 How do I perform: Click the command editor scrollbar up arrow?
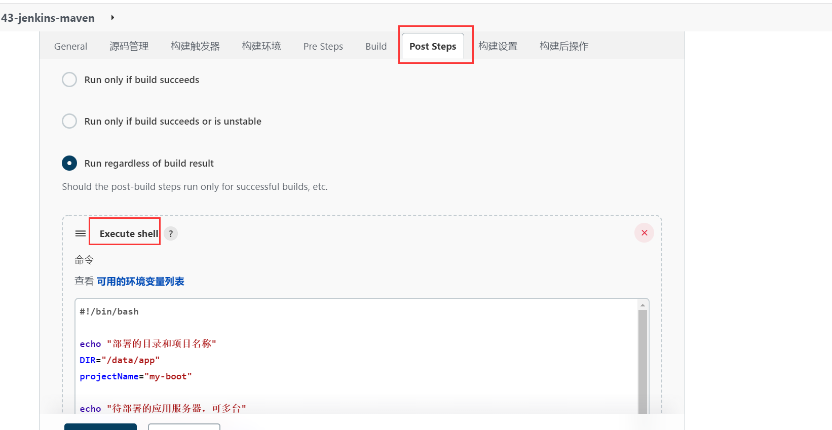pyautogui.click(x=642, y=305)
